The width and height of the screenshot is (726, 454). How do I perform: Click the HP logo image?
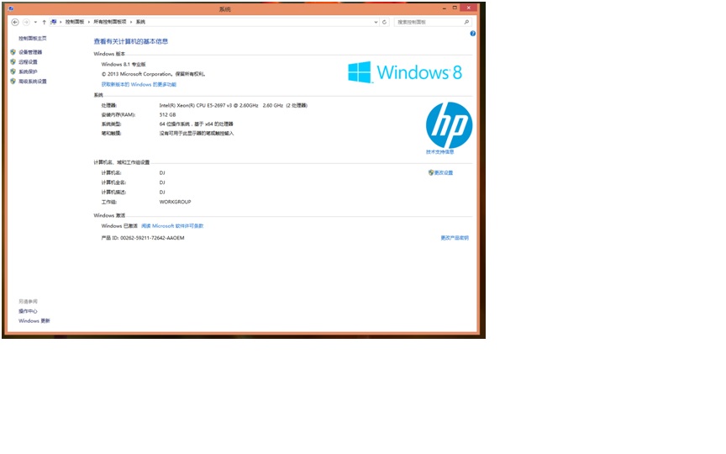[x=449, y=125]
